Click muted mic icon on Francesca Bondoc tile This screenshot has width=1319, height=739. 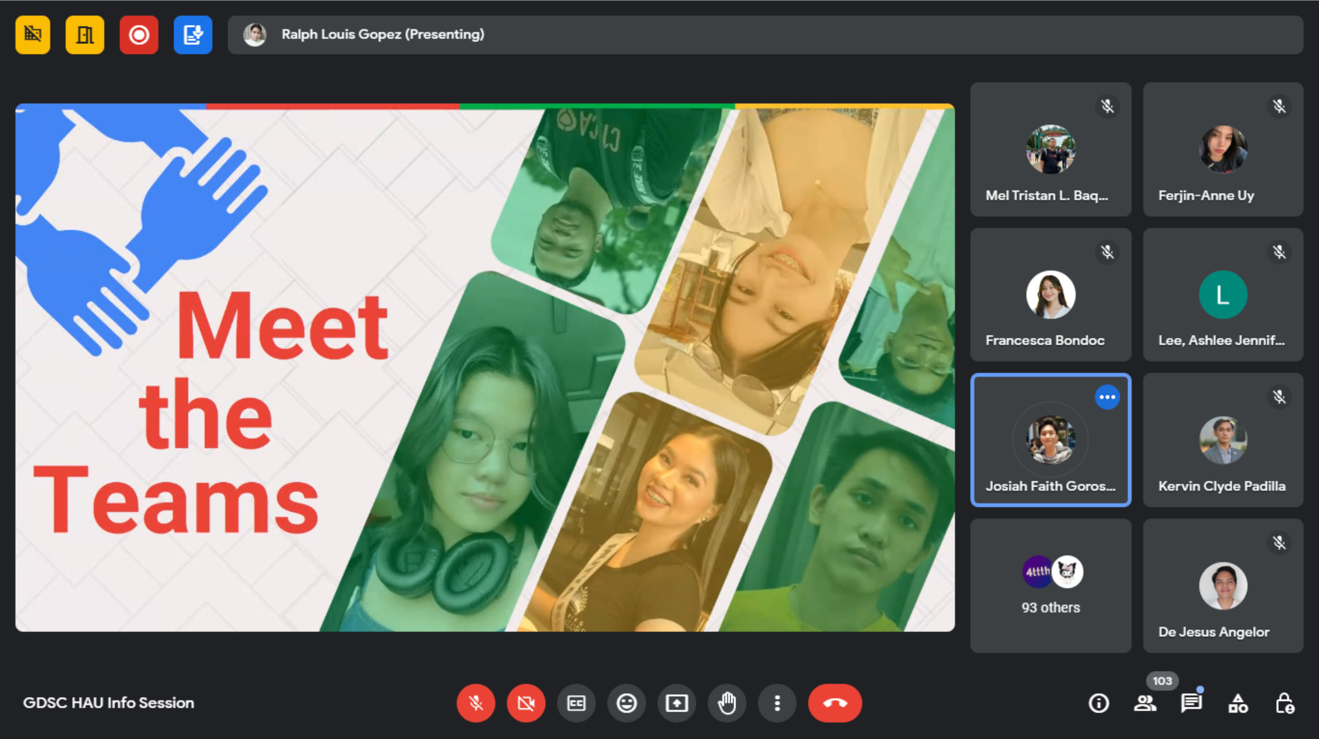tap(1107, 251)
